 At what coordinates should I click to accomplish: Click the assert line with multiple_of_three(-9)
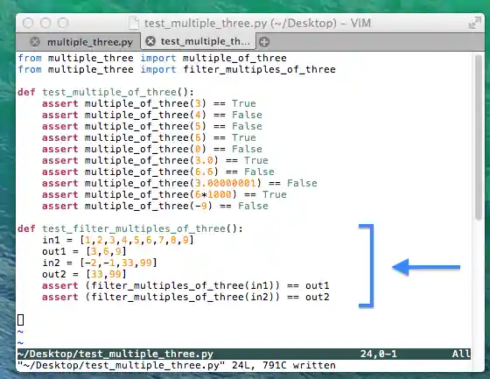(156, 206)
